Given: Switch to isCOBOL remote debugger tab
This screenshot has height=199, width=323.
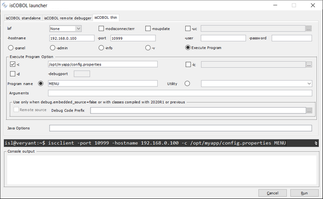Looking at the screenshot, I should (x=68, y=18).
